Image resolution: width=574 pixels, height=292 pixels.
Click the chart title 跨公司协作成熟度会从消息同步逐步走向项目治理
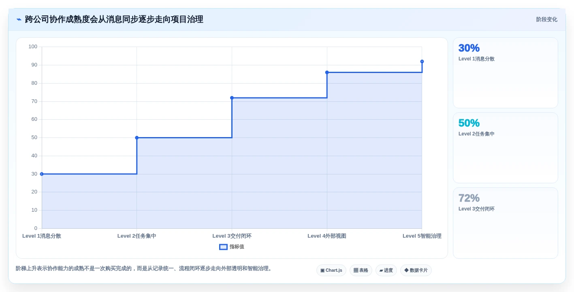click(114, 19)
